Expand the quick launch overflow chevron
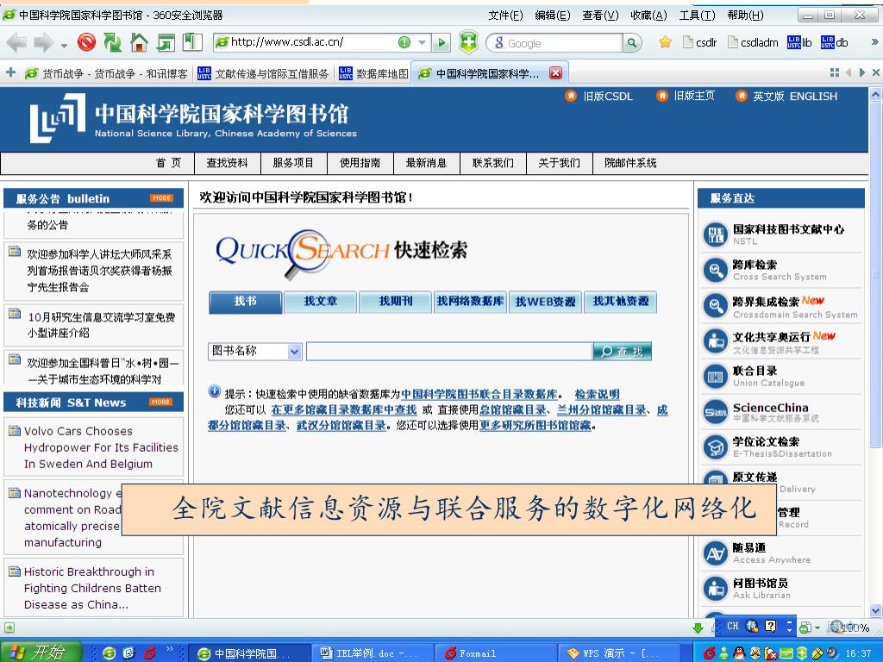The width and height of the screenshot is (883, 662). coord(169,650)
